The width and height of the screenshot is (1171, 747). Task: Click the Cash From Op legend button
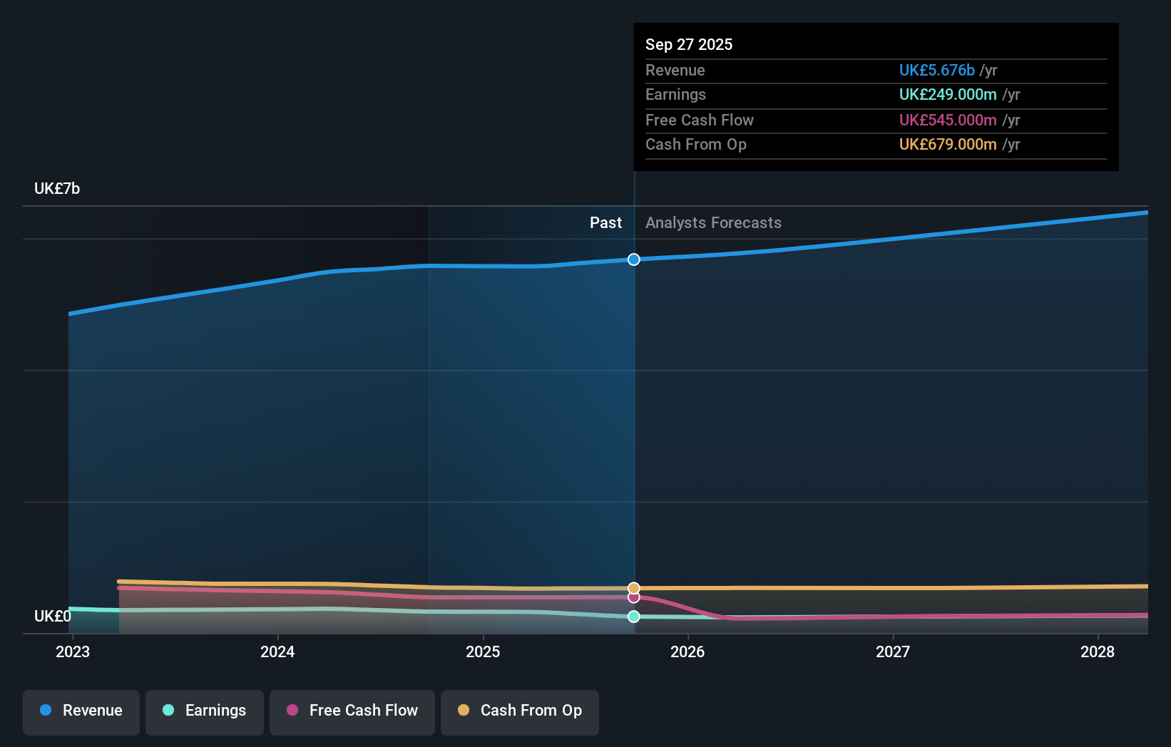pos(520,711)
